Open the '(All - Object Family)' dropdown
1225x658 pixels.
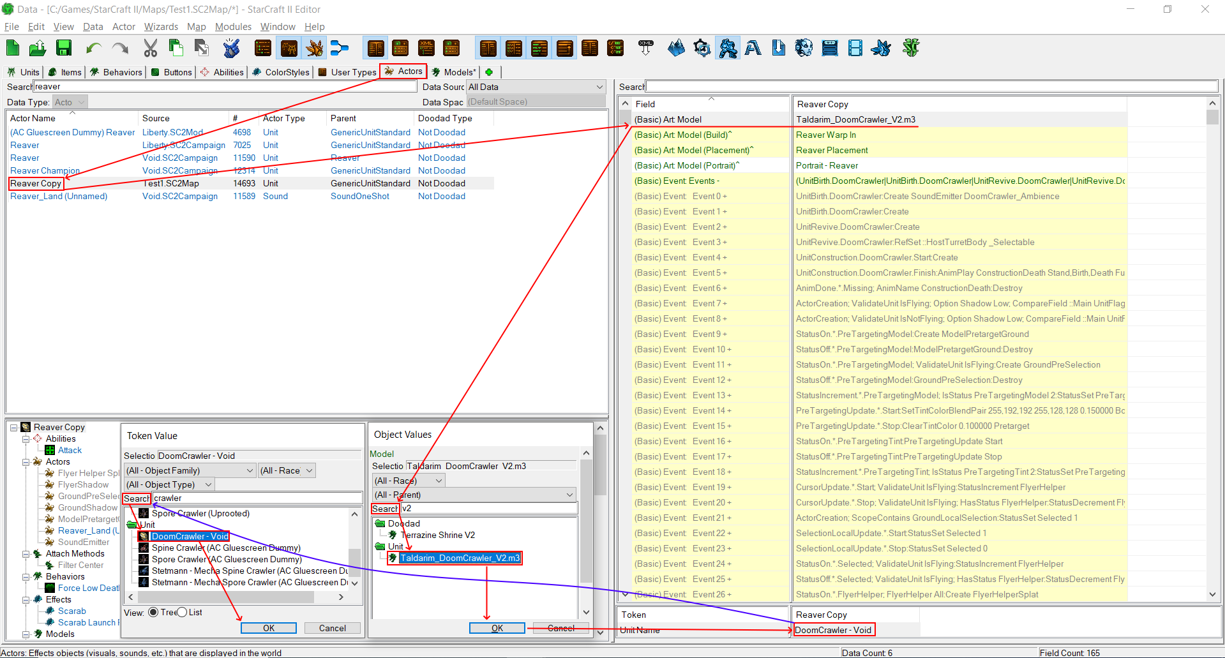(190, 470)
